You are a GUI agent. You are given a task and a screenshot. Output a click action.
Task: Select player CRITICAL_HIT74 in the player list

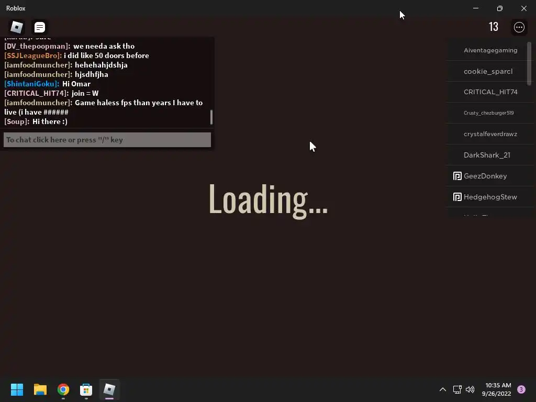(x=490, y=92)
